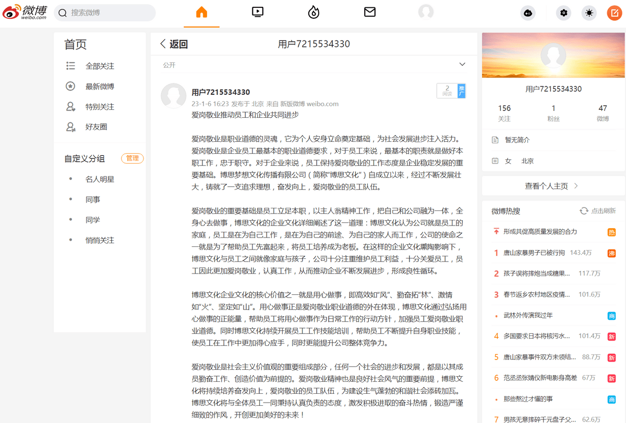Screen dimensions: 626x423
Task: Toggle the light/dark theme sun icon
Action: click(x=589, y=13)
